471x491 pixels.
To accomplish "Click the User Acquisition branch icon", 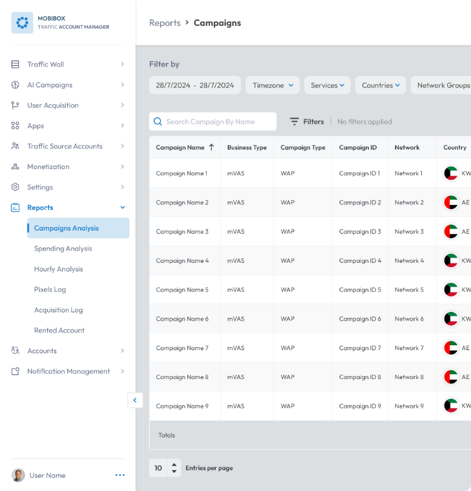I will [15, 105].
